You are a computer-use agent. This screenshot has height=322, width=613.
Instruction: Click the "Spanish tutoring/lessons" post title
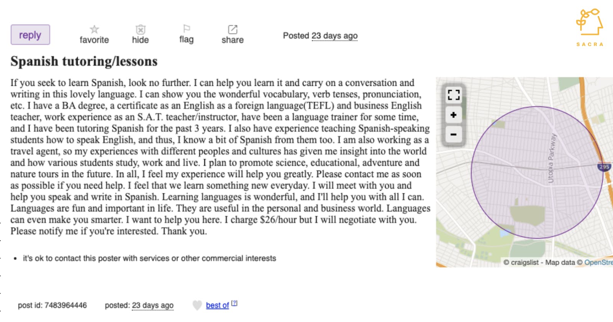(84, 61)
